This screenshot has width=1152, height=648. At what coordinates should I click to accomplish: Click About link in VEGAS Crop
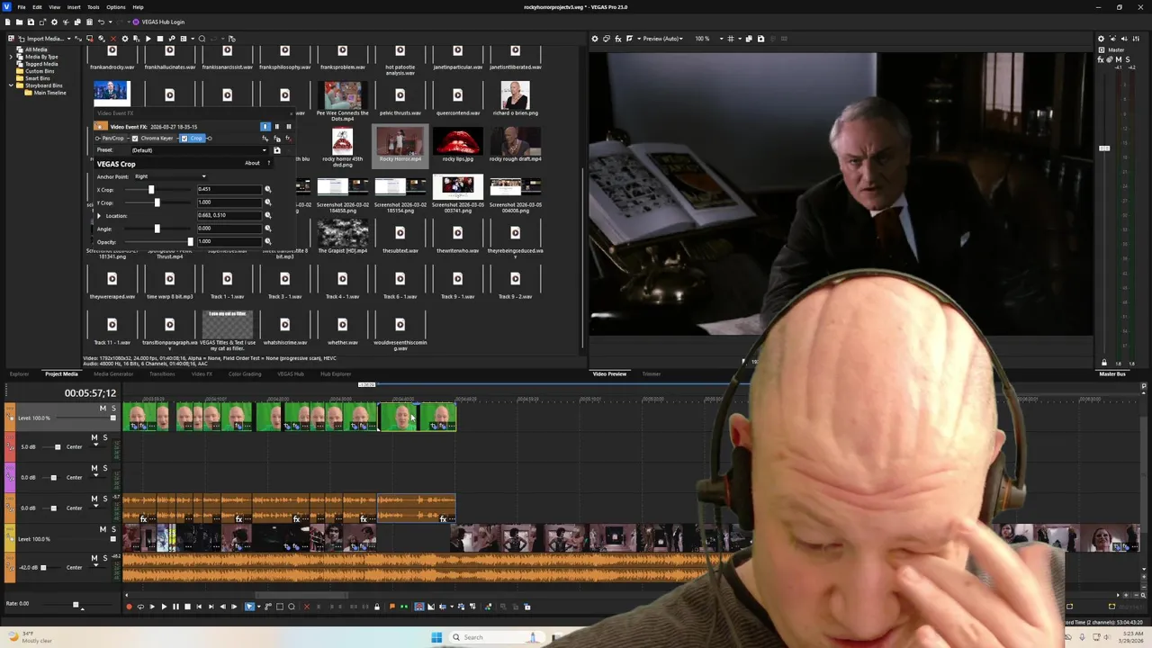coord(252,163)
